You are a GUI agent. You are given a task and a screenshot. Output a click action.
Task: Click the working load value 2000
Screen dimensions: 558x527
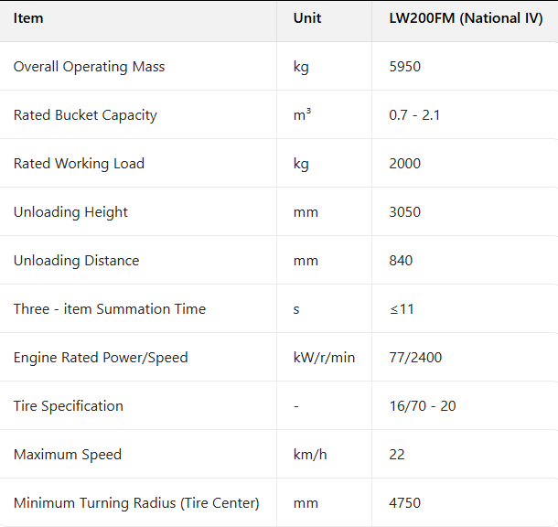pos(404,164)
